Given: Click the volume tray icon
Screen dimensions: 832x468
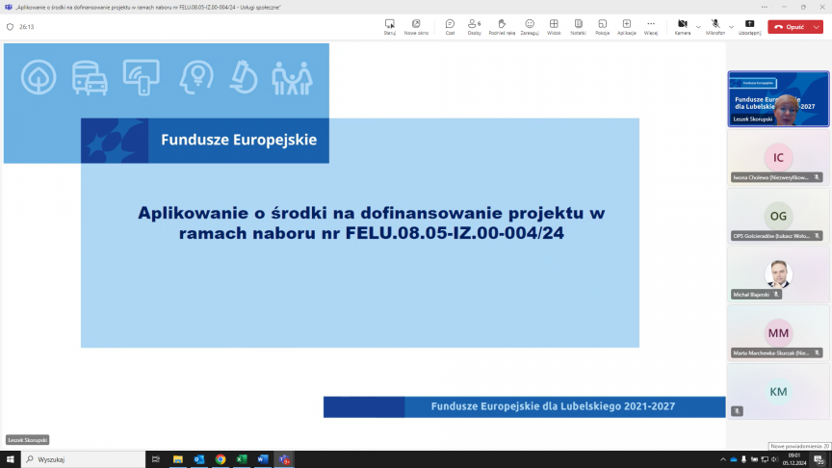Looking at the screenshot, I should point(774,459).
